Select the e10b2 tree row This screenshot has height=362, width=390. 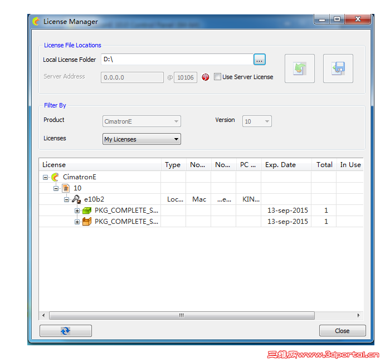tap(201, 199)
